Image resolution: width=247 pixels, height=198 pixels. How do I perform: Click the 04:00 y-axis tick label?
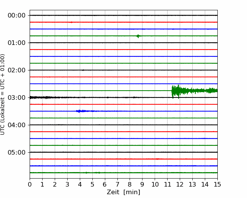click(16, 125)
